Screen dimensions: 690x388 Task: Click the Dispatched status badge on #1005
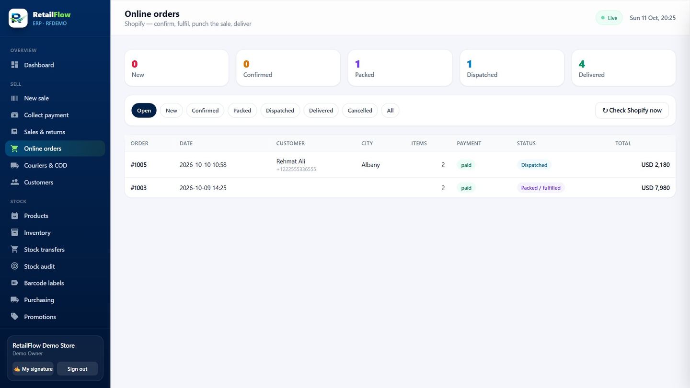coord(534,165)
